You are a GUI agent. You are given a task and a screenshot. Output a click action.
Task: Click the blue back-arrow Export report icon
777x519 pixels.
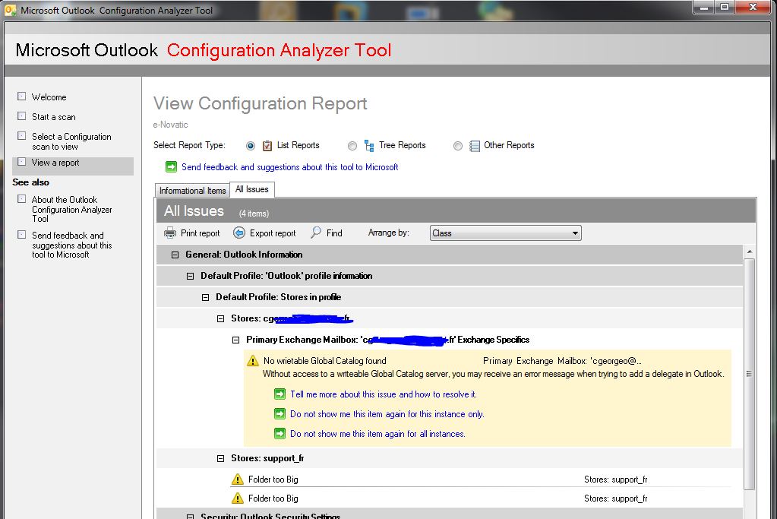[238, 233]
